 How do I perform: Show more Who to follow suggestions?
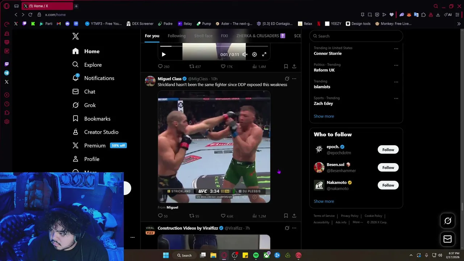click(x=324, y=202)
